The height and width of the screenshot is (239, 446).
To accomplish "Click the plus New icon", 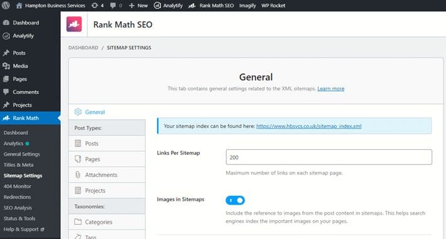I will click(x=131, y=6).
